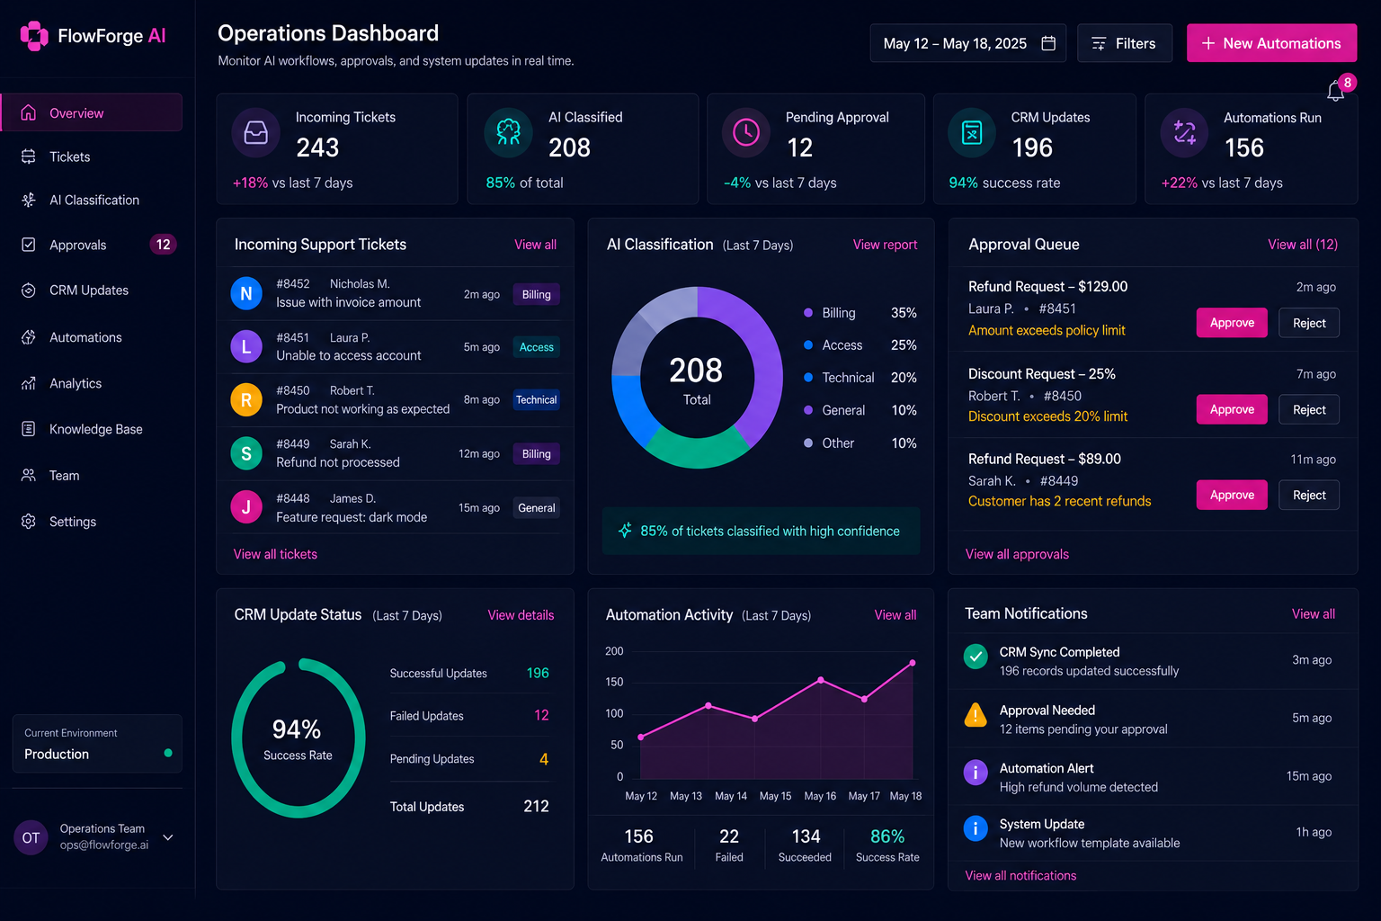Image resolution: width=1381 pixels, height=921 pixels.
Task: Click the Pending Approval clock icon
Action: point(746,133)
